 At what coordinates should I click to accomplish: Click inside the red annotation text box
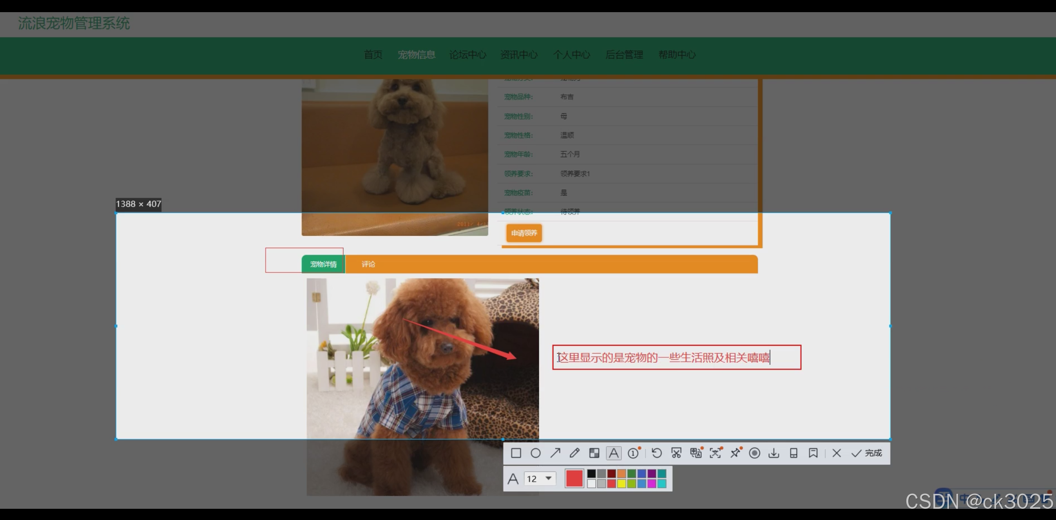676,358
